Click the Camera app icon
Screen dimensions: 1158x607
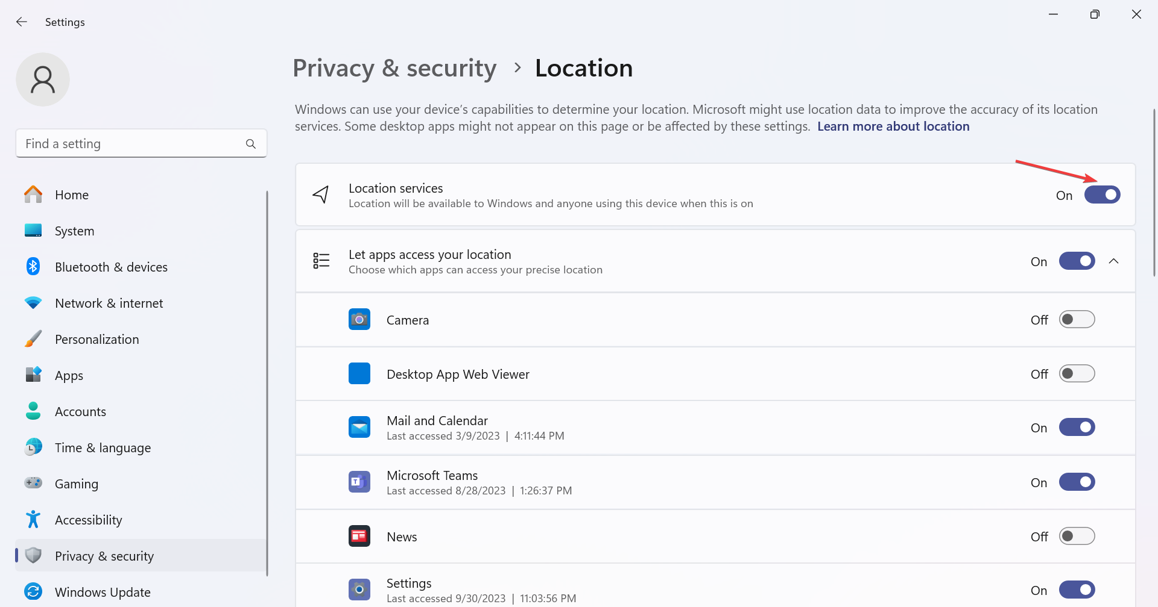pos(359,320)
